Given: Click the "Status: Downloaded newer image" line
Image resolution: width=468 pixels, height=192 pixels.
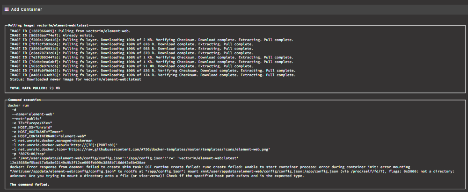Looking at the screenshot, I should pyautogui.click(x=75, y=79).
